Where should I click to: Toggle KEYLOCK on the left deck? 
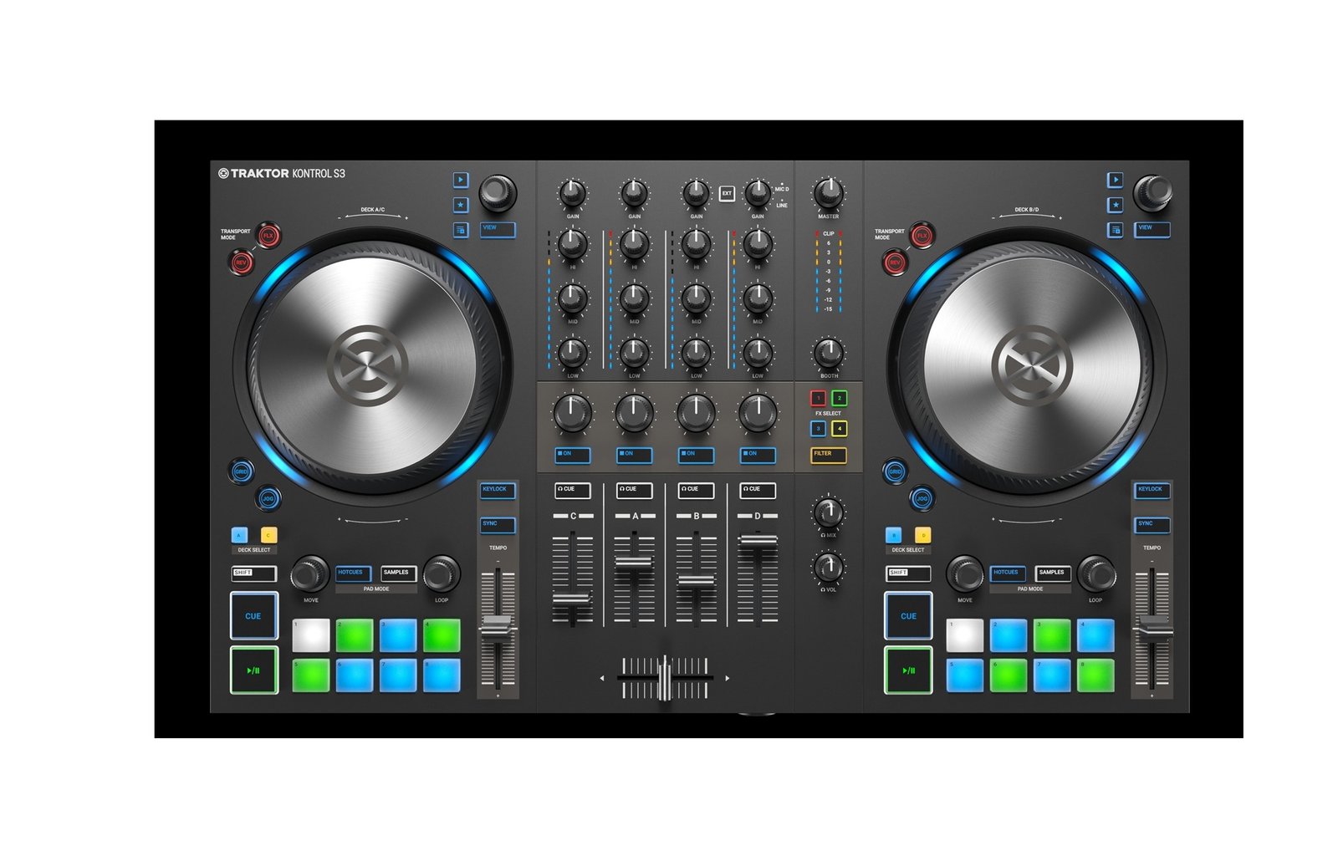pyautogui.click(x=497, y=490)
